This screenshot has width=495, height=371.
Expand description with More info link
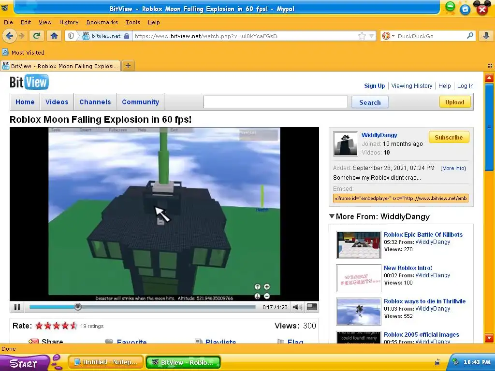pos(453,168)
